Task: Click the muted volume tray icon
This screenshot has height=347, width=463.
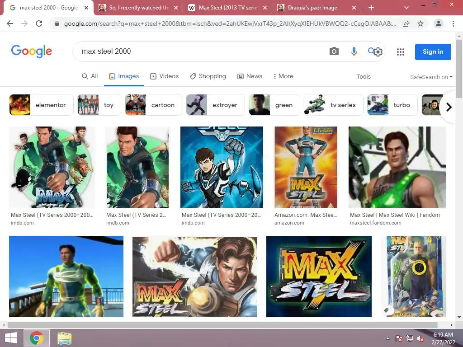Action: 420,338
